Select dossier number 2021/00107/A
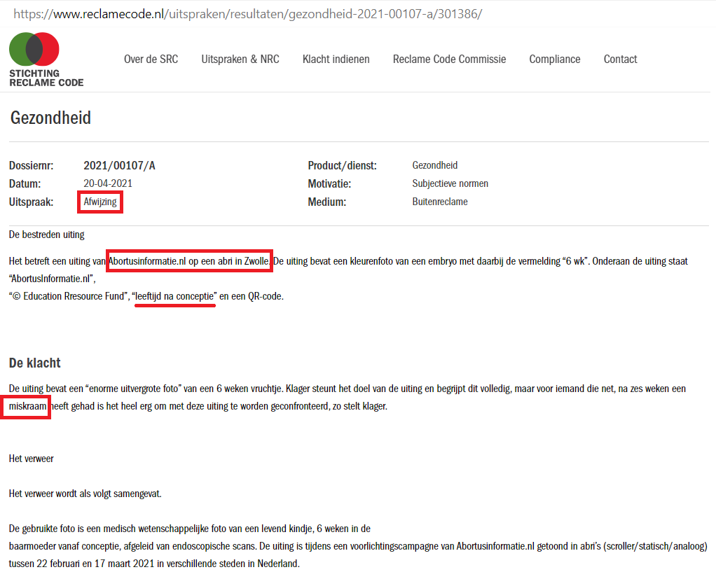Viewport: 716px width, 572px height. tap(119, 165)
